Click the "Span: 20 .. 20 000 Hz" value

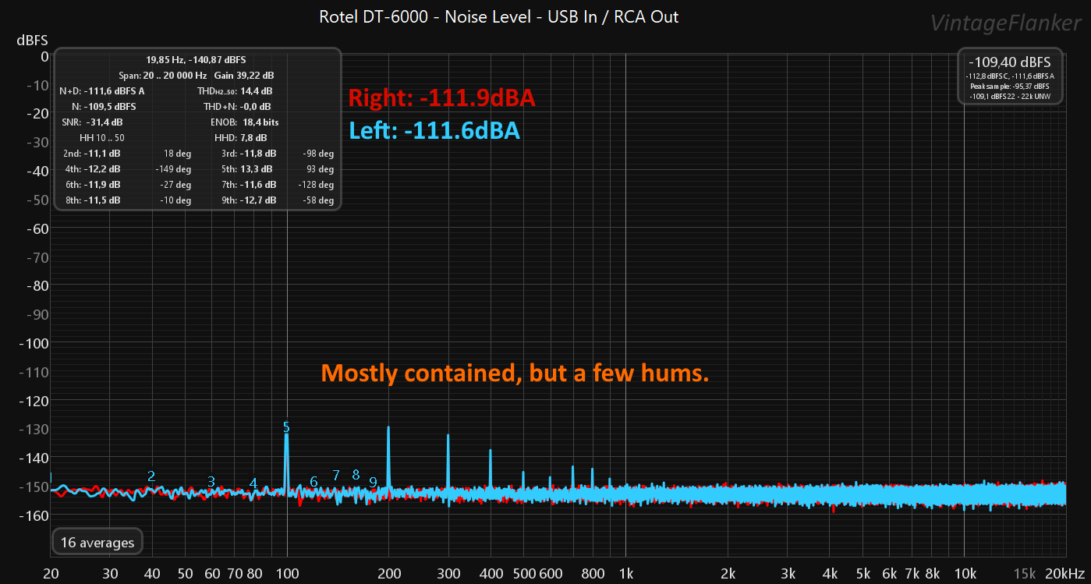(163, 76)
